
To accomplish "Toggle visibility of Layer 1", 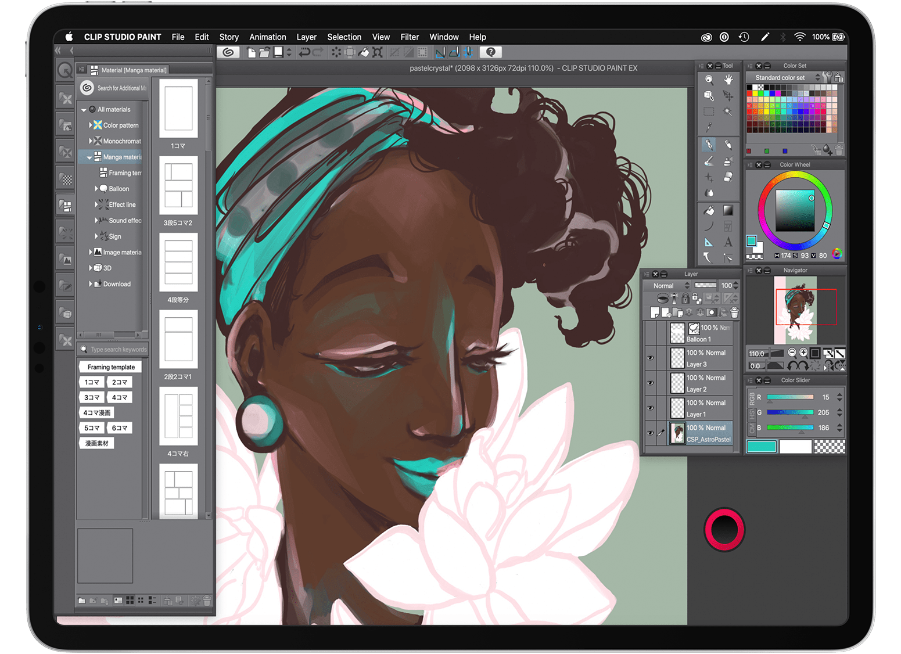I will (651, 408).
